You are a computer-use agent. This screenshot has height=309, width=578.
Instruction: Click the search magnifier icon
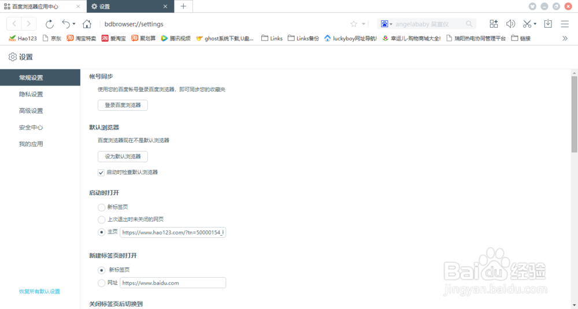469,24
